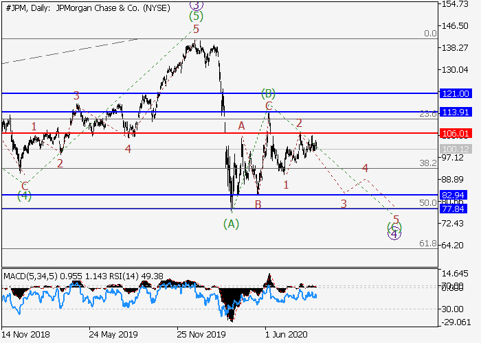Click the red A wave label
The image size is (481, 343).
(241, 126)
